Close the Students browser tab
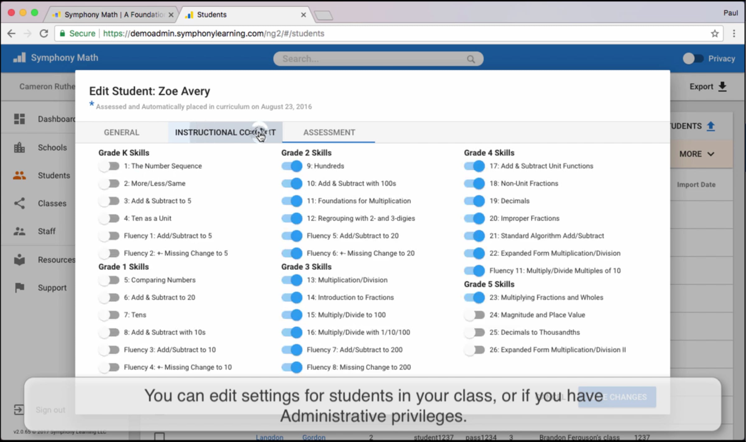Viewport: 746px width, 442px height. (x=304, y=15)
